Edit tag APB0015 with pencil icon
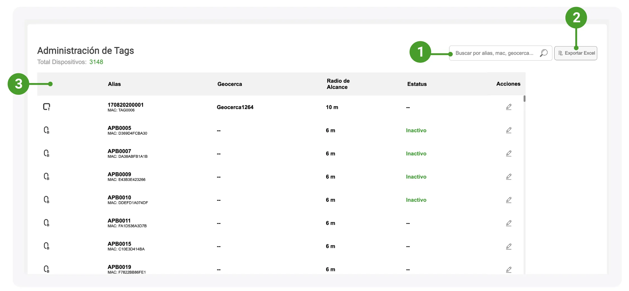 [509, 246]
